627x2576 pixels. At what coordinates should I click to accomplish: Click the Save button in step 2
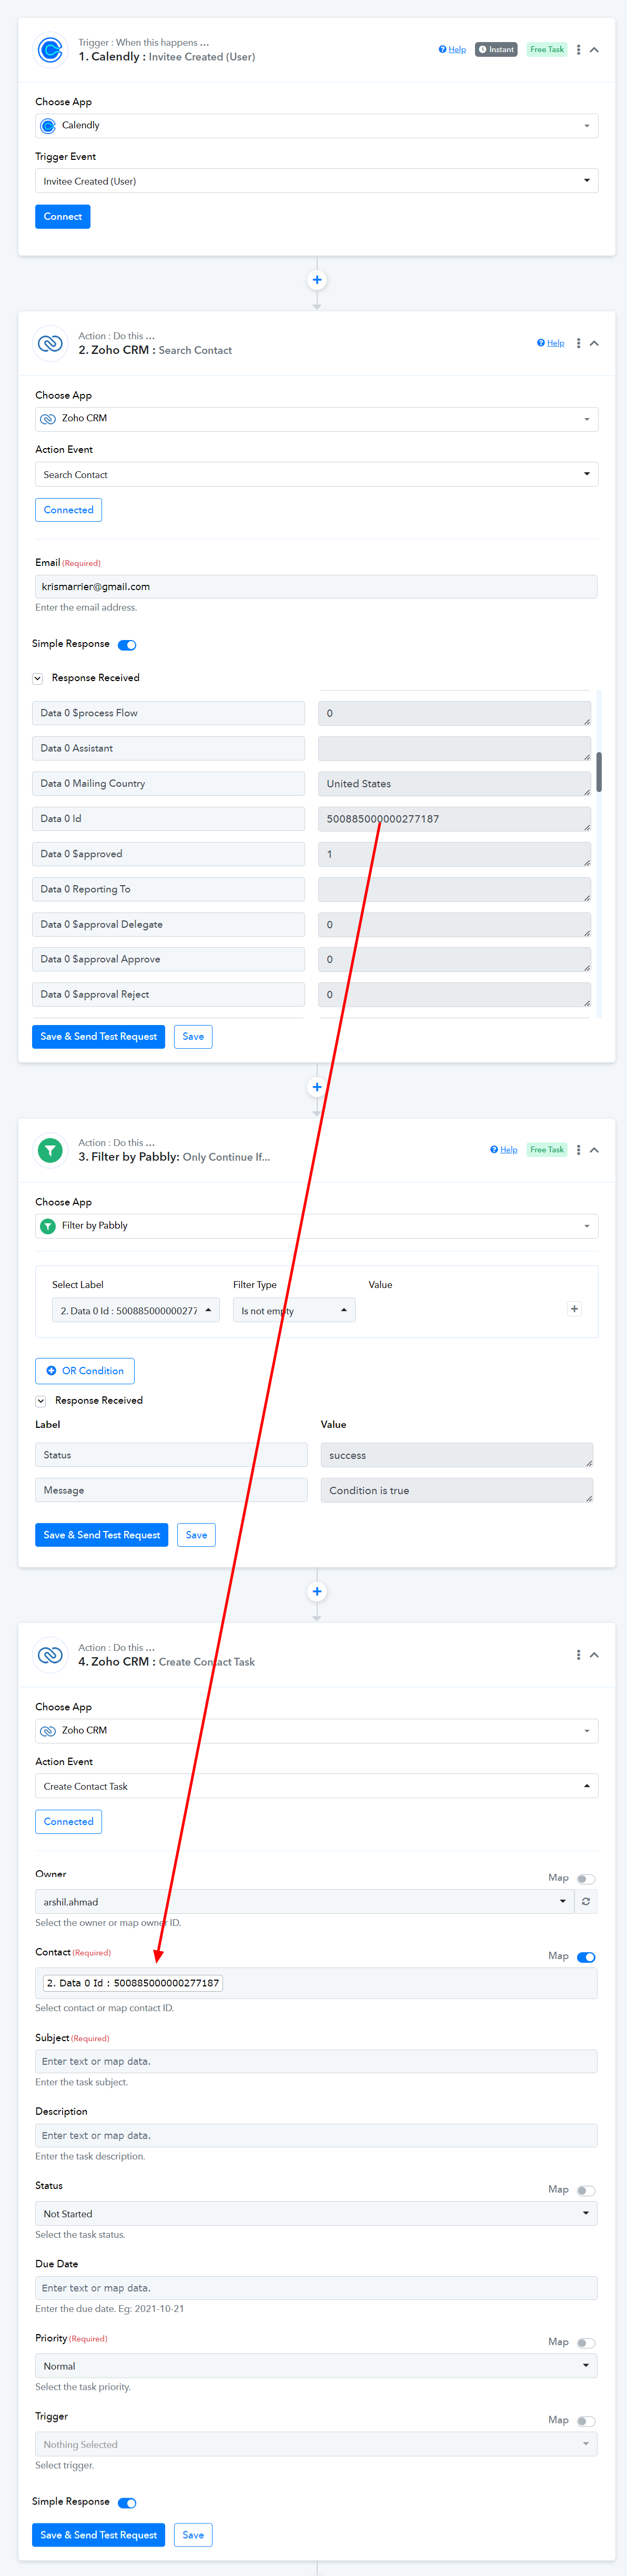(x=193, y=1037)
